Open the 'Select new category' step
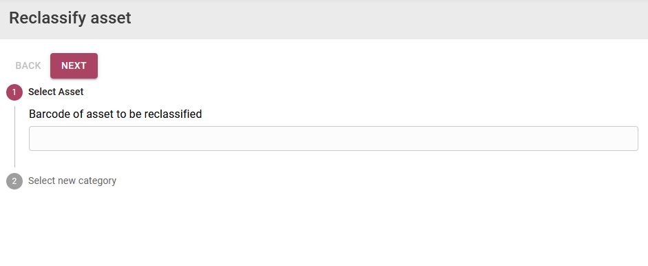Image resolution: width=648 pixels, height=266 pixels. tap(72, 181)
